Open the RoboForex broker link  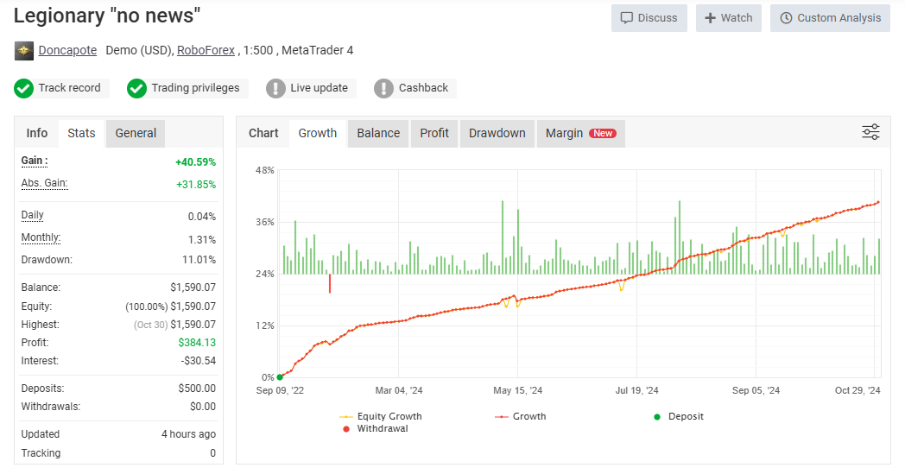[x=206, y=50]
